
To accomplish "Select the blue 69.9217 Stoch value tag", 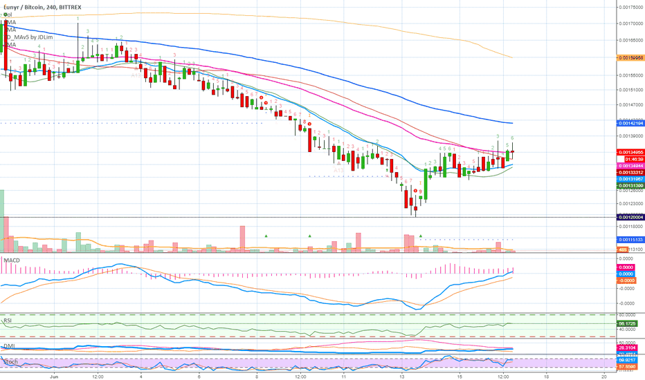I will point(627,360).
